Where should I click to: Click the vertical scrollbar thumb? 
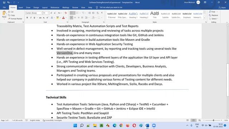click(x=228, y=80)
